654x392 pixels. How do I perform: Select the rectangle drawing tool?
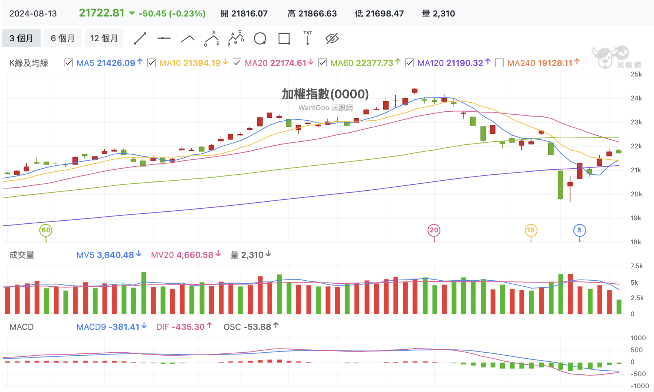click(x=284, y=38)
